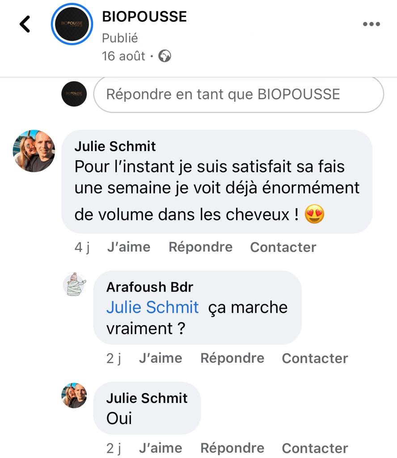Click the globe public visibility icon
The image size is (397, 458).
click(165, 56)
